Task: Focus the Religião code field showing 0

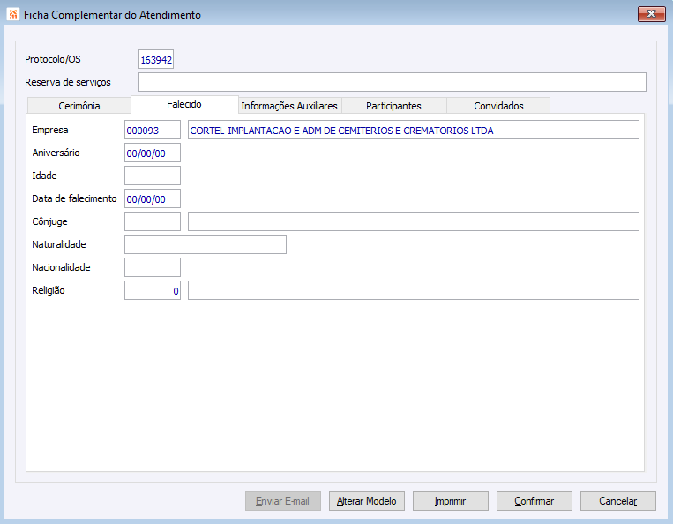Action: (153, 290)
